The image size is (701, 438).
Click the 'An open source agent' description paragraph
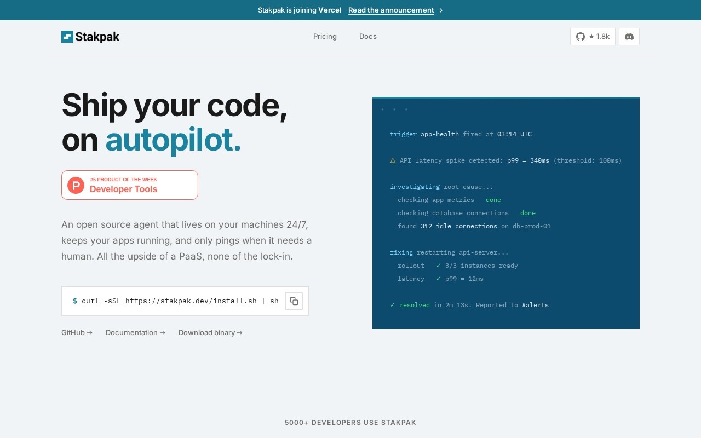tap(187, 240)
